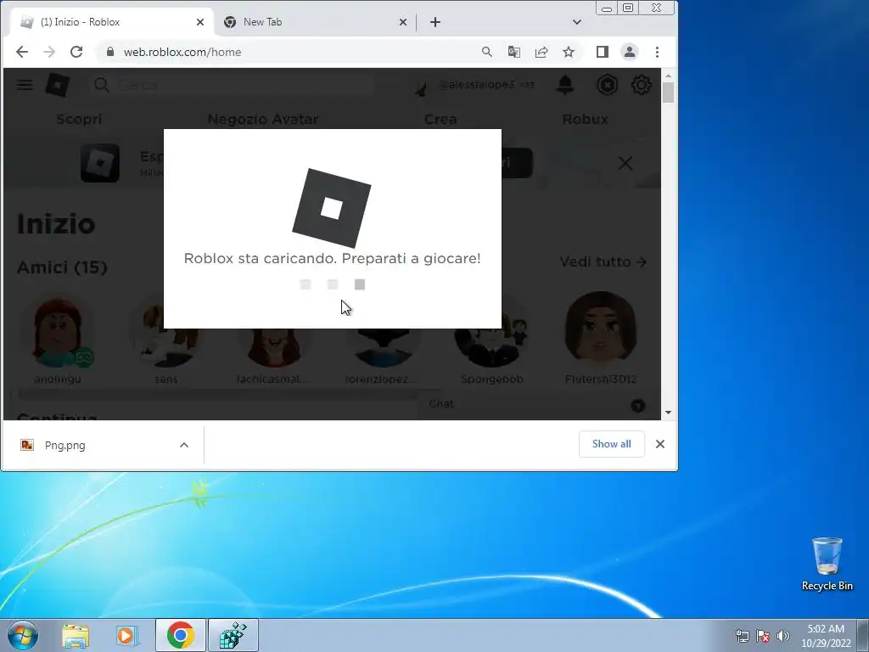Open the Negozio Avatar tab
Screen dimensions: 869x652
263,119
